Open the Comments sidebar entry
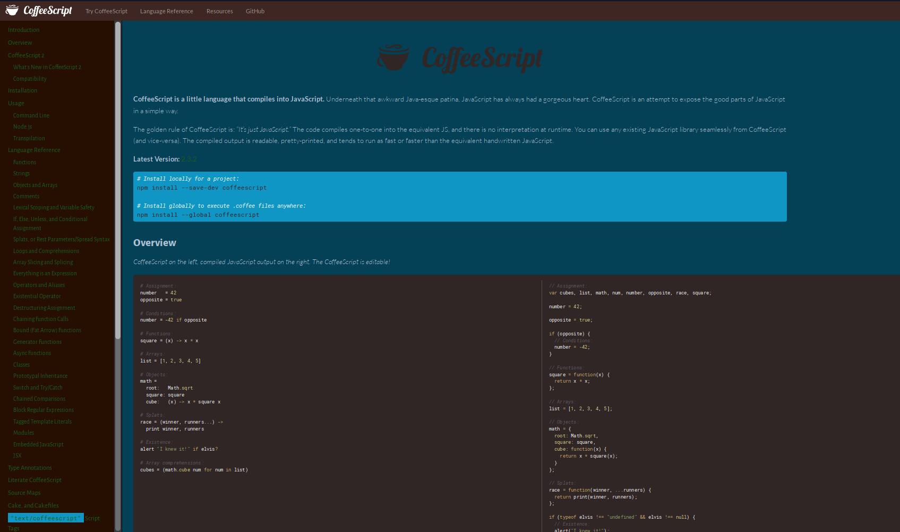 (x=26, y=196)
